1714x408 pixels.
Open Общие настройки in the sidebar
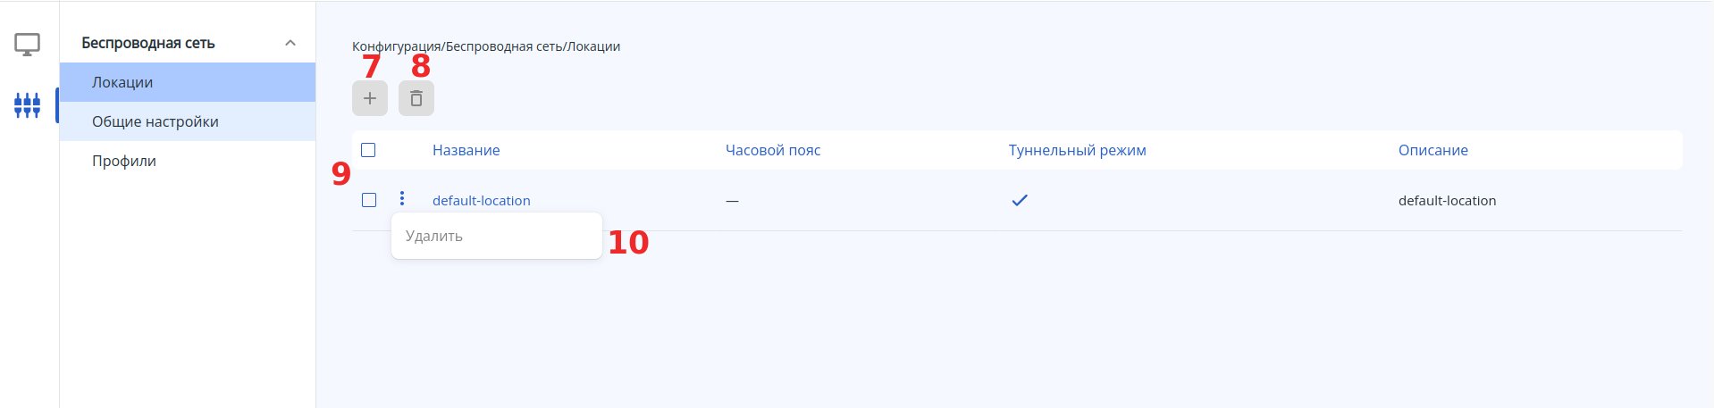[x=155, y=121]
